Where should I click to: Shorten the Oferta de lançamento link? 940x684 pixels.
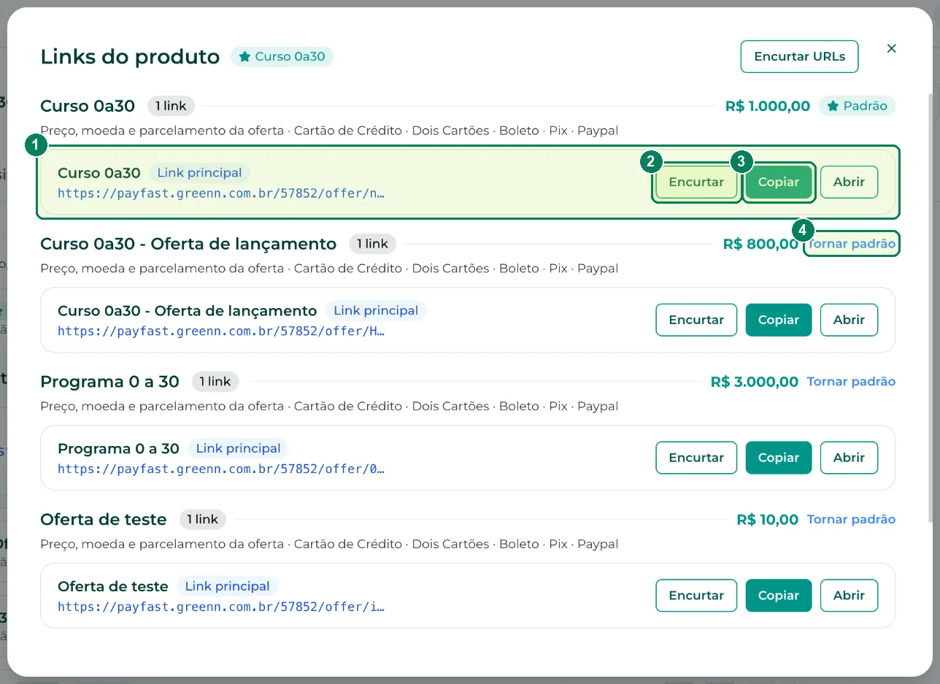[696, 320]
